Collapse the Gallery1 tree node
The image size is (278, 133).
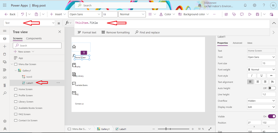tap(16, 71)
